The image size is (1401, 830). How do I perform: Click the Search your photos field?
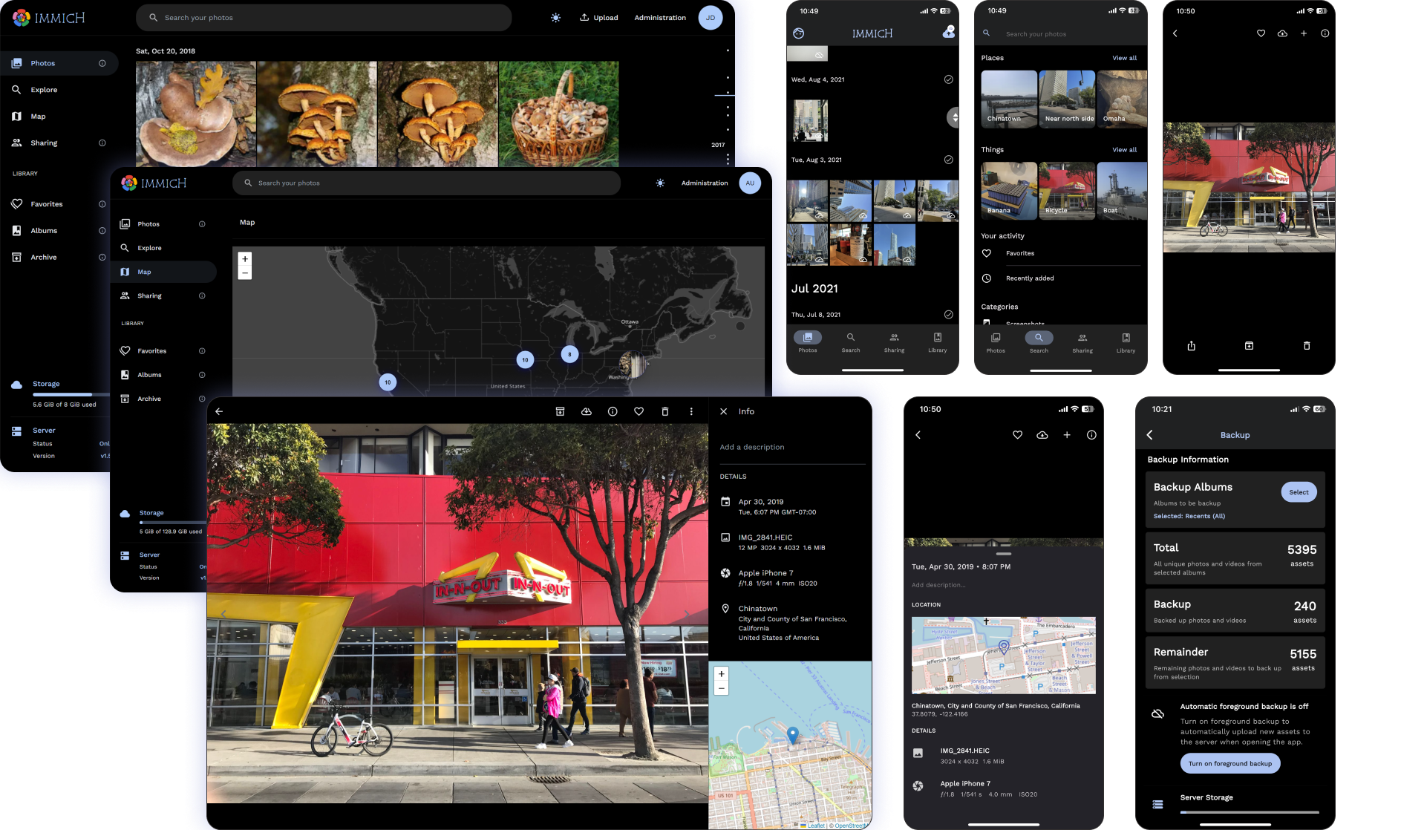[324, 17]
